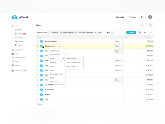The height and width of the screenshot is (124, 165).
Task: Choose Delete from context menu
Action: (x=56, y=78)
